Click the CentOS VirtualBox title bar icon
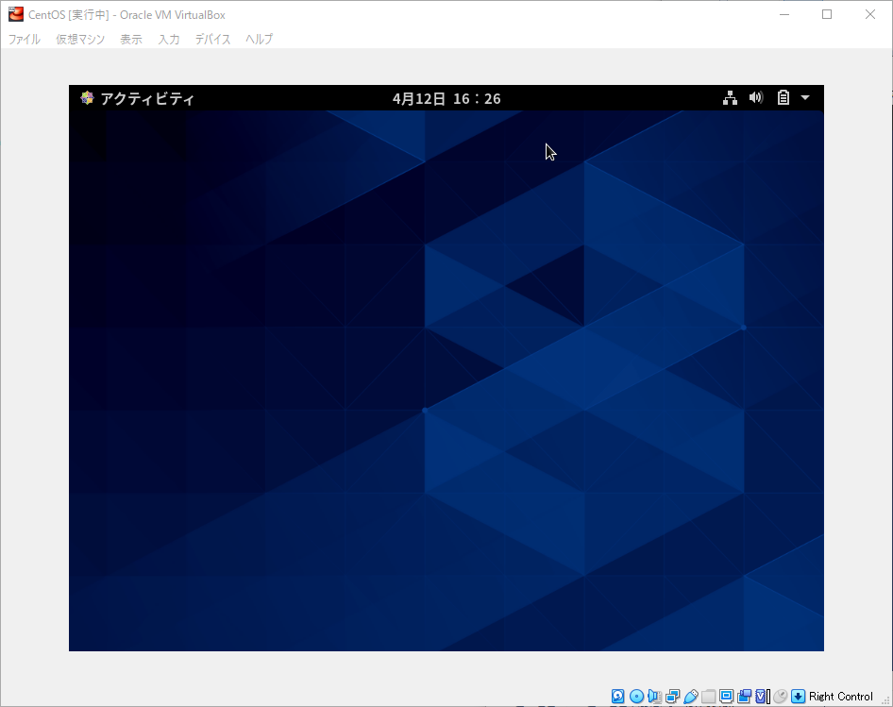This screenshot has width=893, height=707. pos(16,14)
